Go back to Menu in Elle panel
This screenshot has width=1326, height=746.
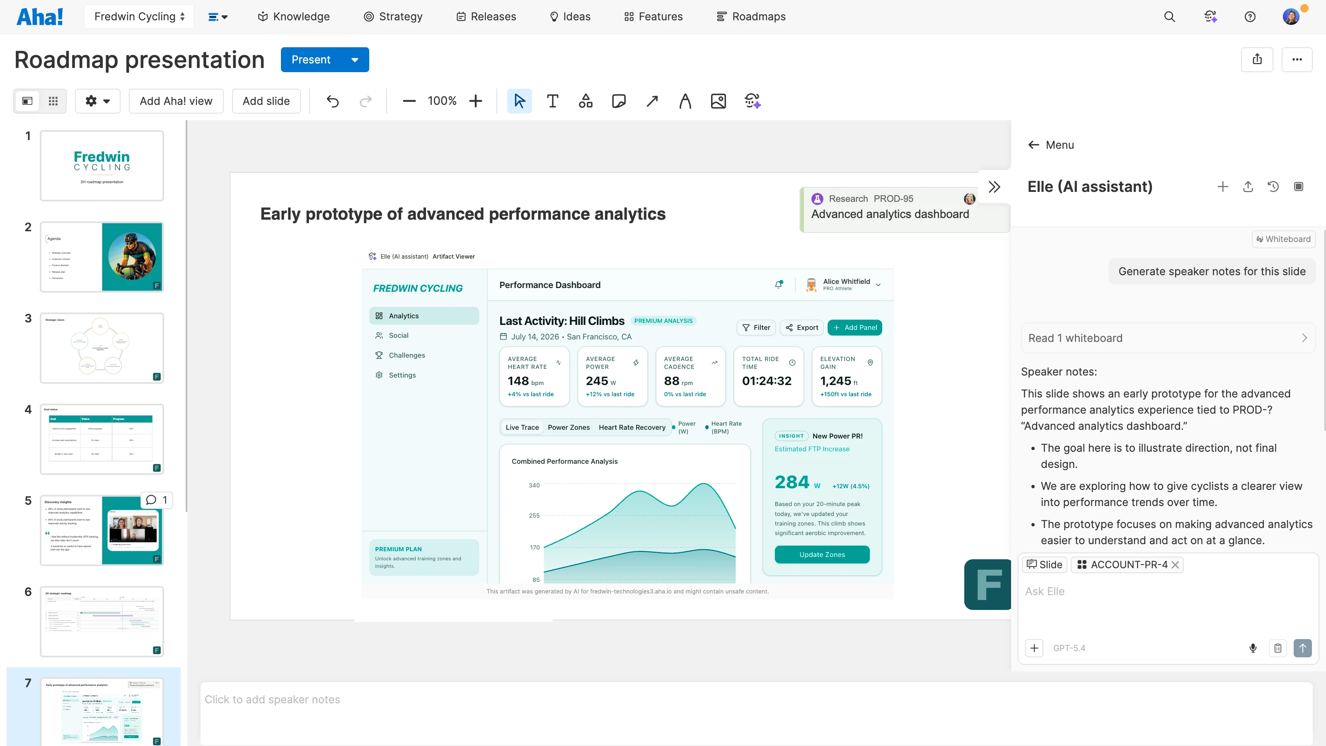click(x=1050, y=145)
